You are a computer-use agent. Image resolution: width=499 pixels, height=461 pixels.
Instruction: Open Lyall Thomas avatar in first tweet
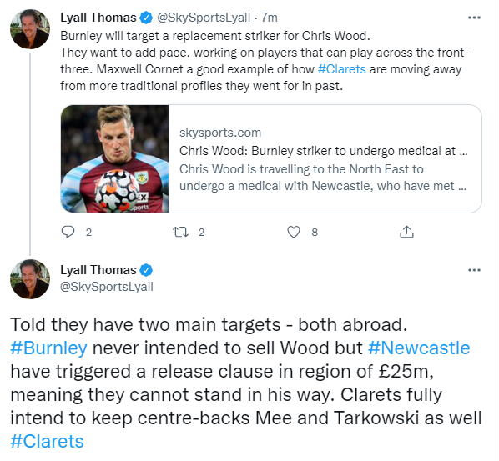30,29
